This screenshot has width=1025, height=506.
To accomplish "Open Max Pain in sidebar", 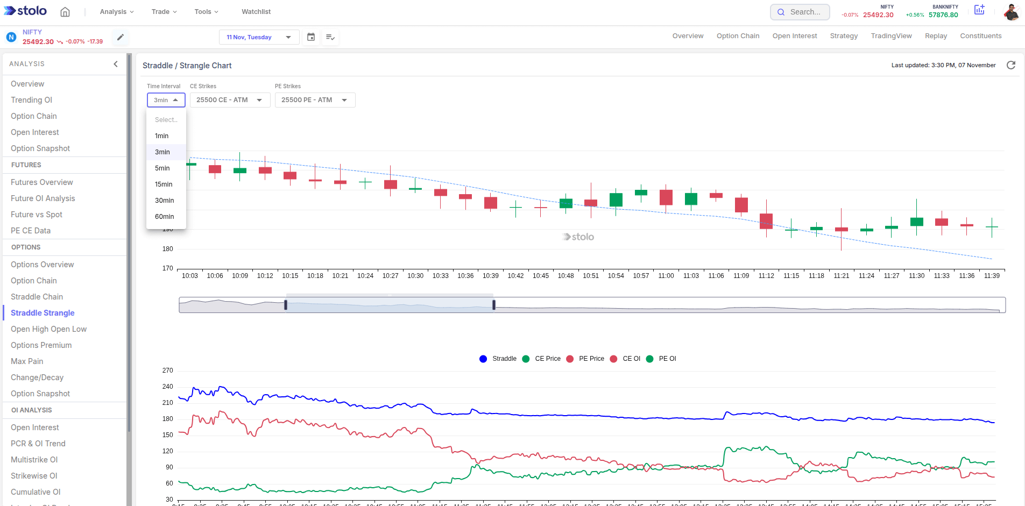I will (27, 361).
